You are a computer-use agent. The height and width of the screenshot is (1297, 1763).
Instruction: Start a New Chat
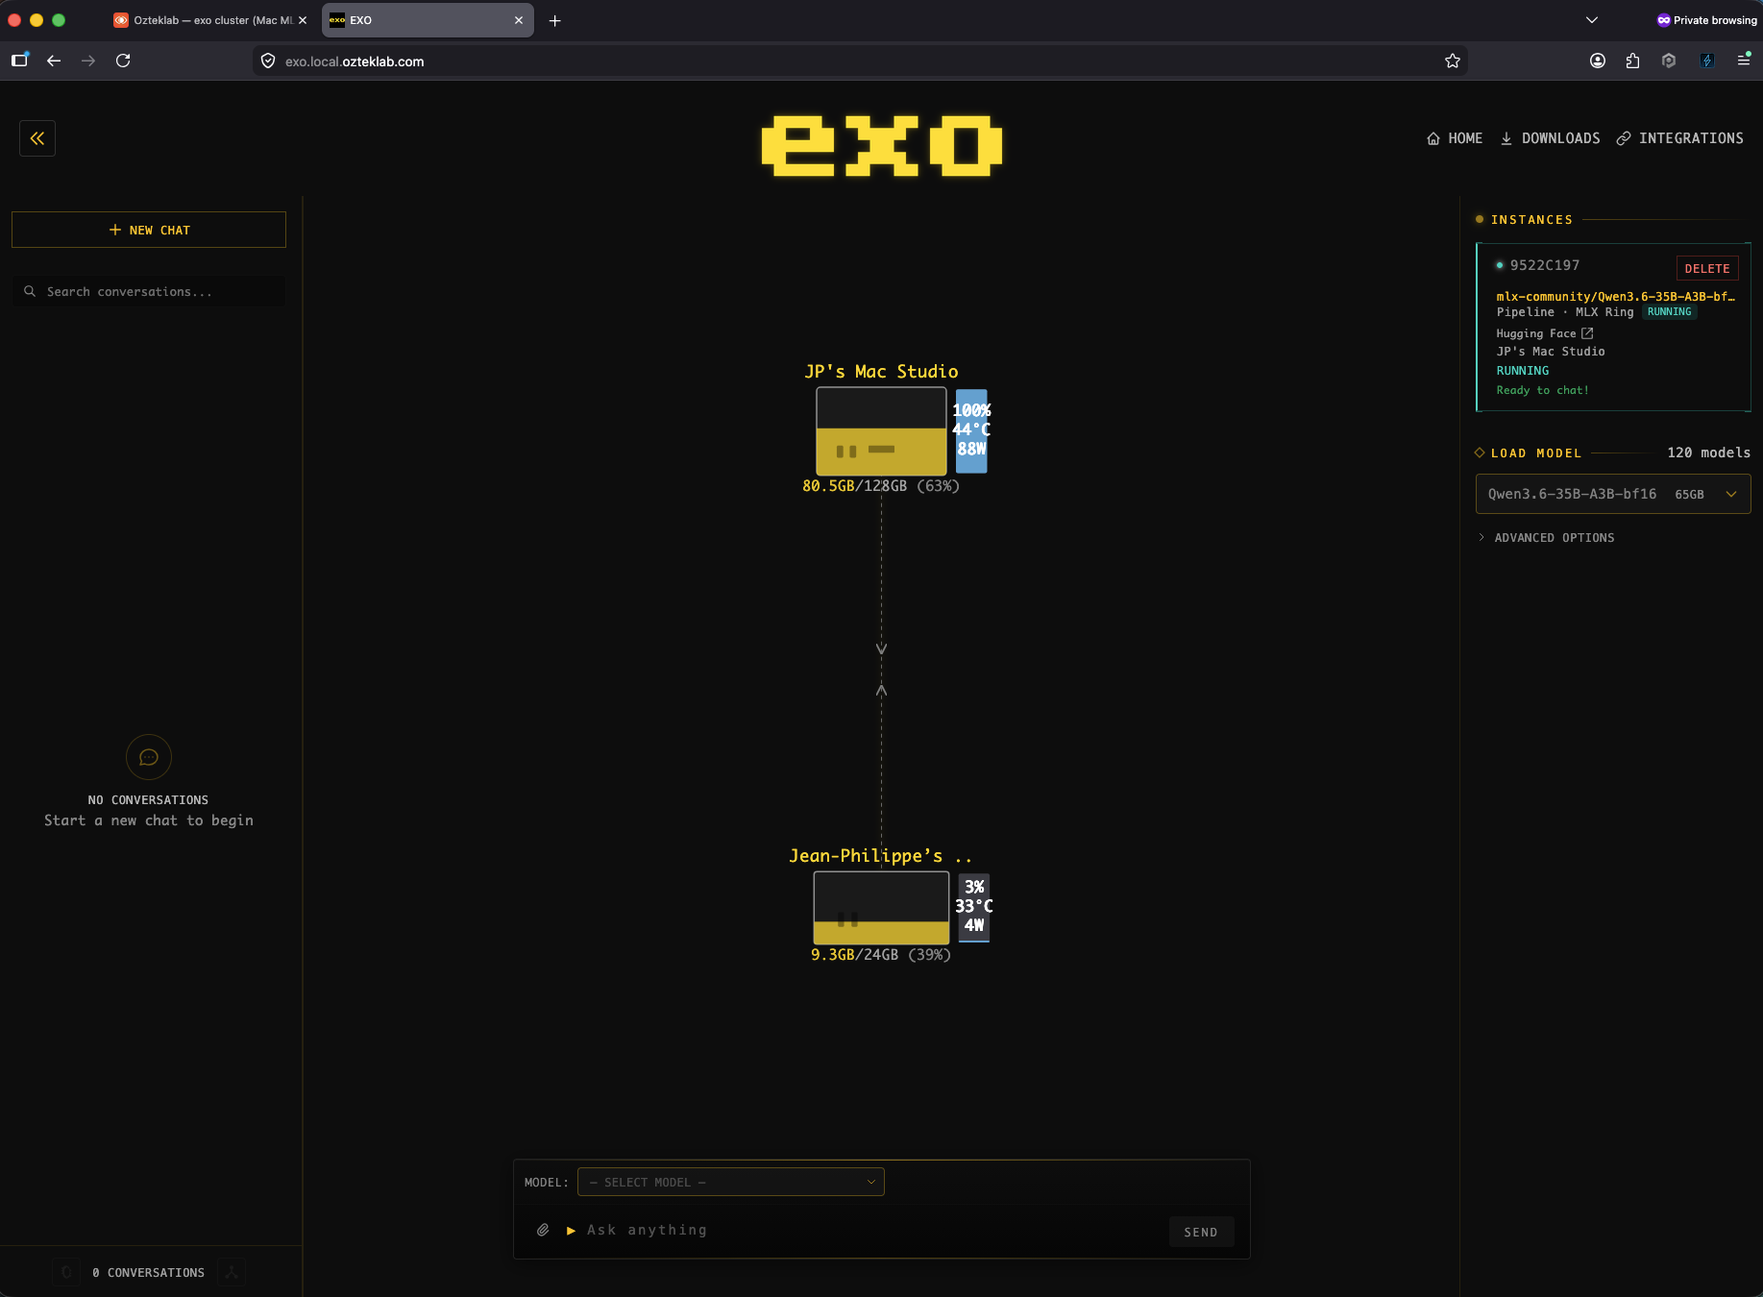149,230
